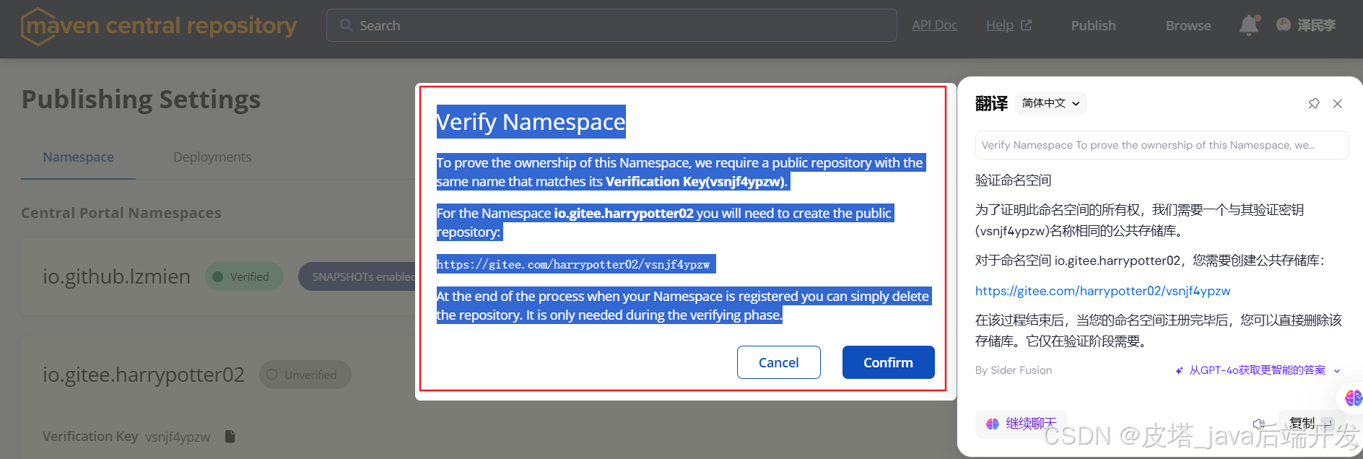This screenshot has width=1363, height=459.
Task: Click the Publishing Settings heading
Action: point(141,100)
